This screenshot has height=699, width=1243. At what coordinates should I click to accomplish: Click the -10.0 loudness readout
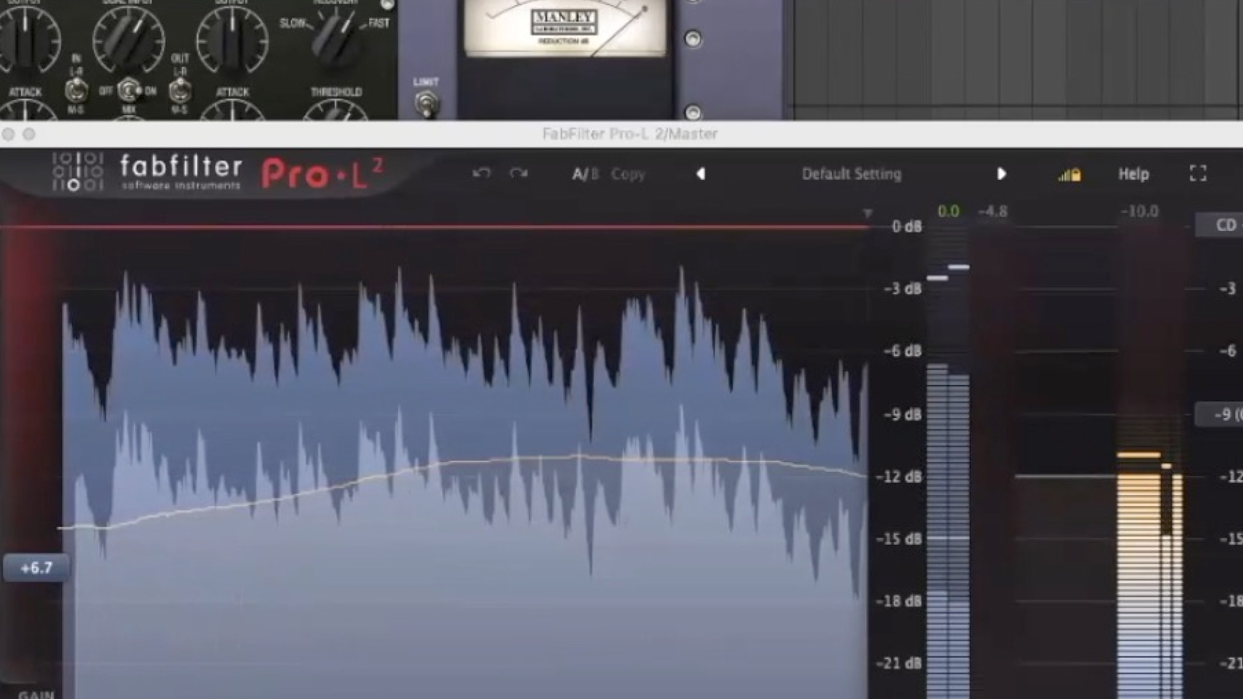click(x=1139, y=211)
